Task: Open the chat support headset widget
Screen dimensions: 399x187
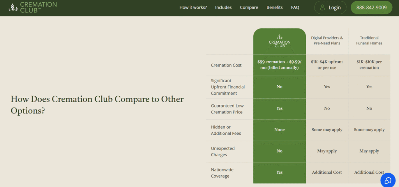Action: click(388, 180)
